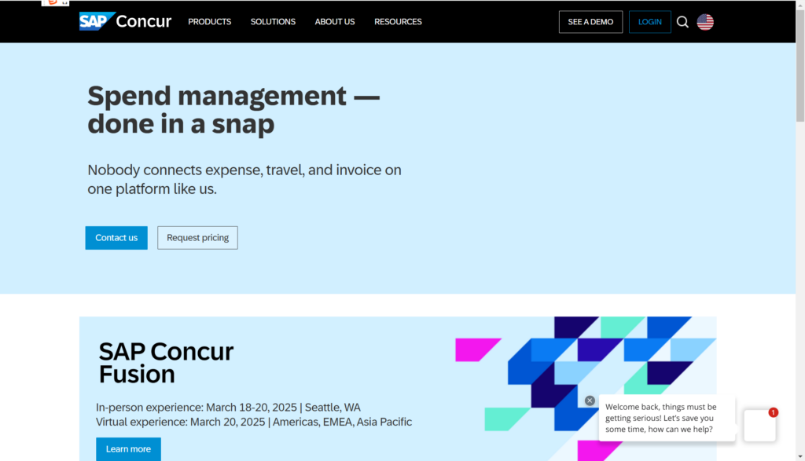Image resolution: width=805 pixels, height=461 pixels.
Task: Open the search magnifier icon
Action: coord(682,22)
